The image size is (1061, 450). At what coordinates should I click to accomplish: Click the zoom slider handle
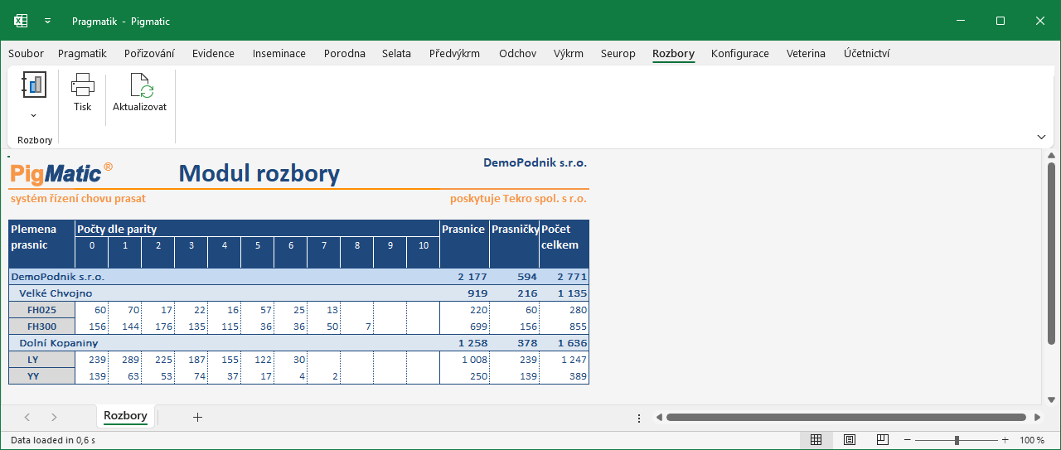(957, 440)
